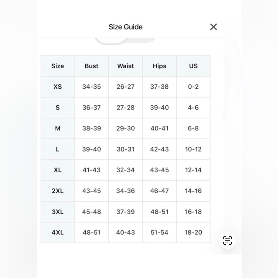This screenshot has height=278, width=278.
Task: Close the Size Guide panel
Action: [x=214, y=27]
